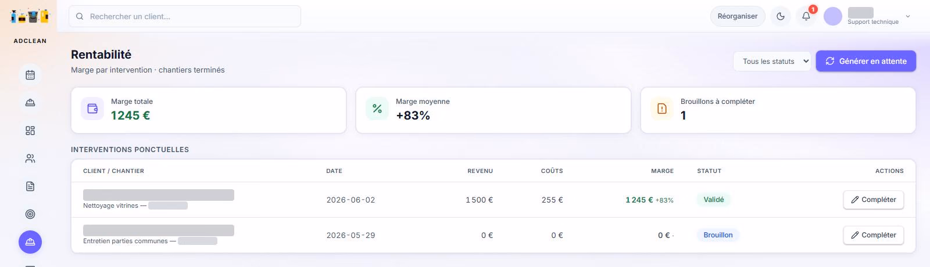Open the notifications bell
The width and height of the screenshot is (930, 267).
point(806,16)
